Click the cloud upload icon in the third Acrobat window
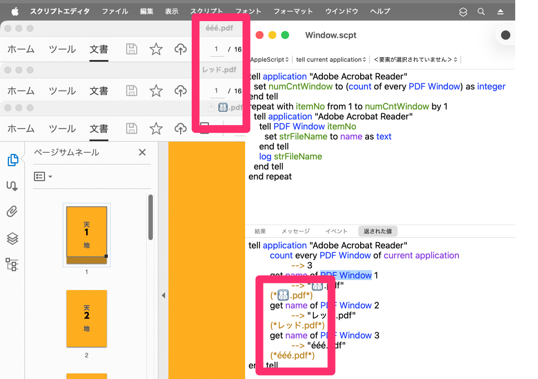Screen dimensions: 538x379 click(x=180, y=129)
